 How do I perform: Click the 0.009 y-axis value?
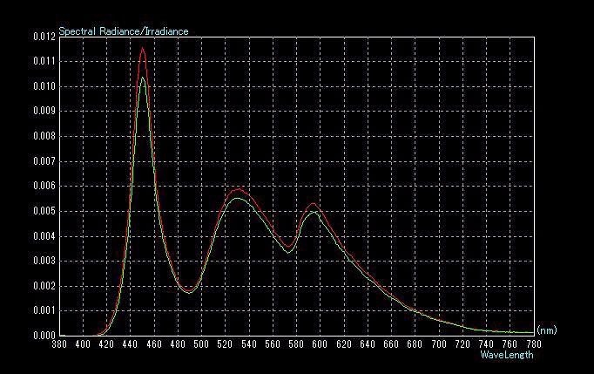[44, 111]
